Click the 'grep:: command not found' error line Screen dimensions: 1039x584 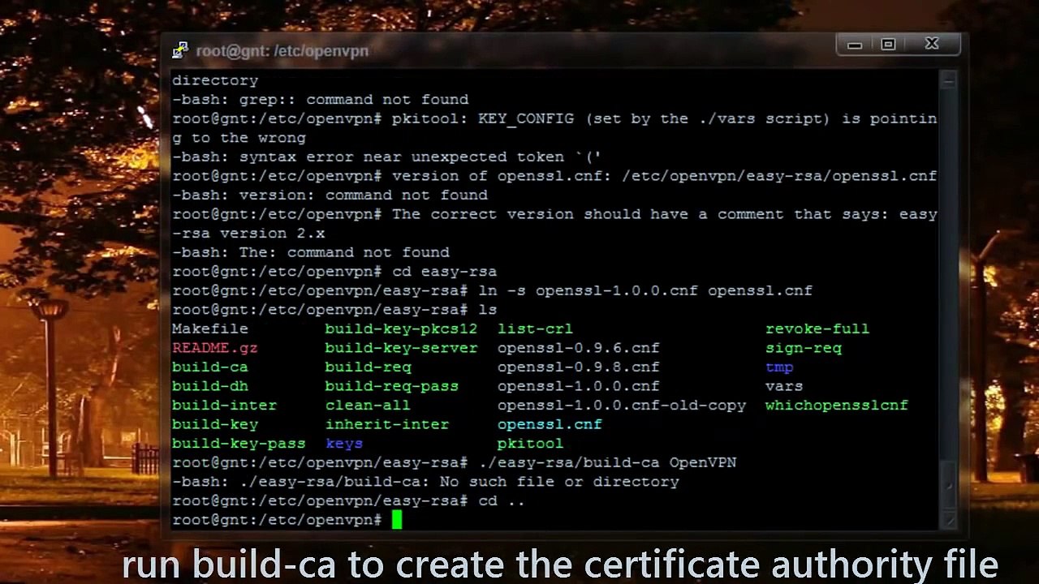click(321, 99)
